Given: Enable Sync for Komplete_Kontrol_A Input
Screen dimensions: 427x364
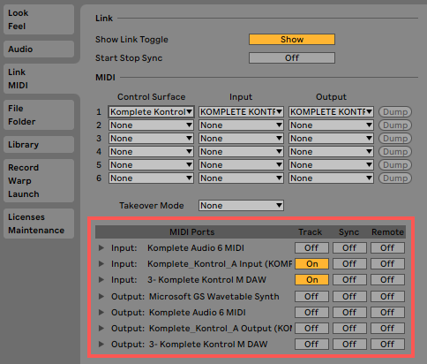Looking at the screenshot, I should [x=349, y=264].
